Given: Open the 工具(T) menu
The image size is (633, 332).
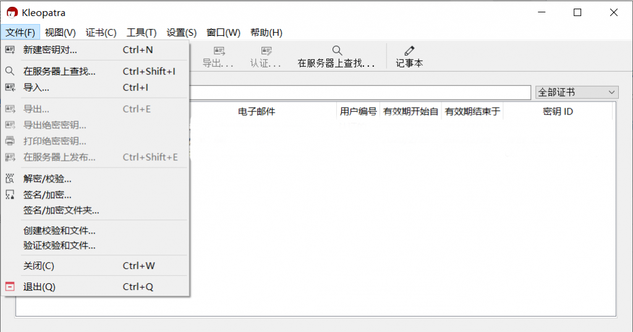Looking at the screenshot, I should click(142, 33).
